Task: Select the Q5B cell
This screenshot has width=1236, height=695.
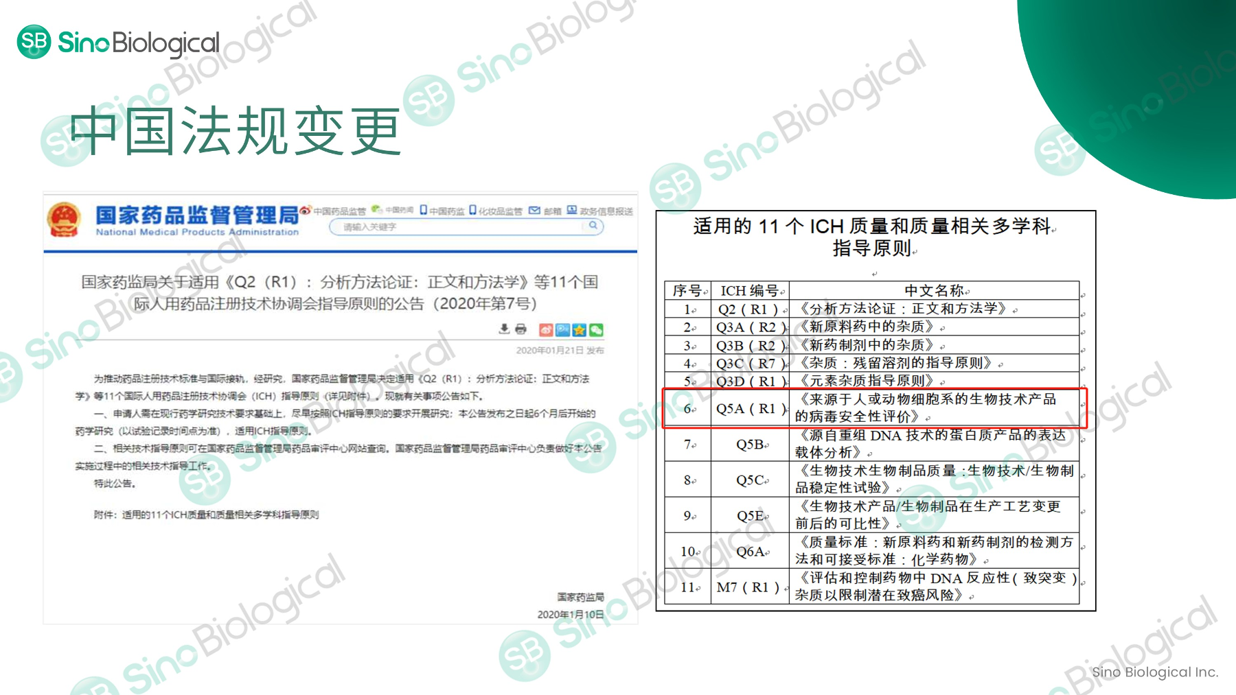Action: 750,444
